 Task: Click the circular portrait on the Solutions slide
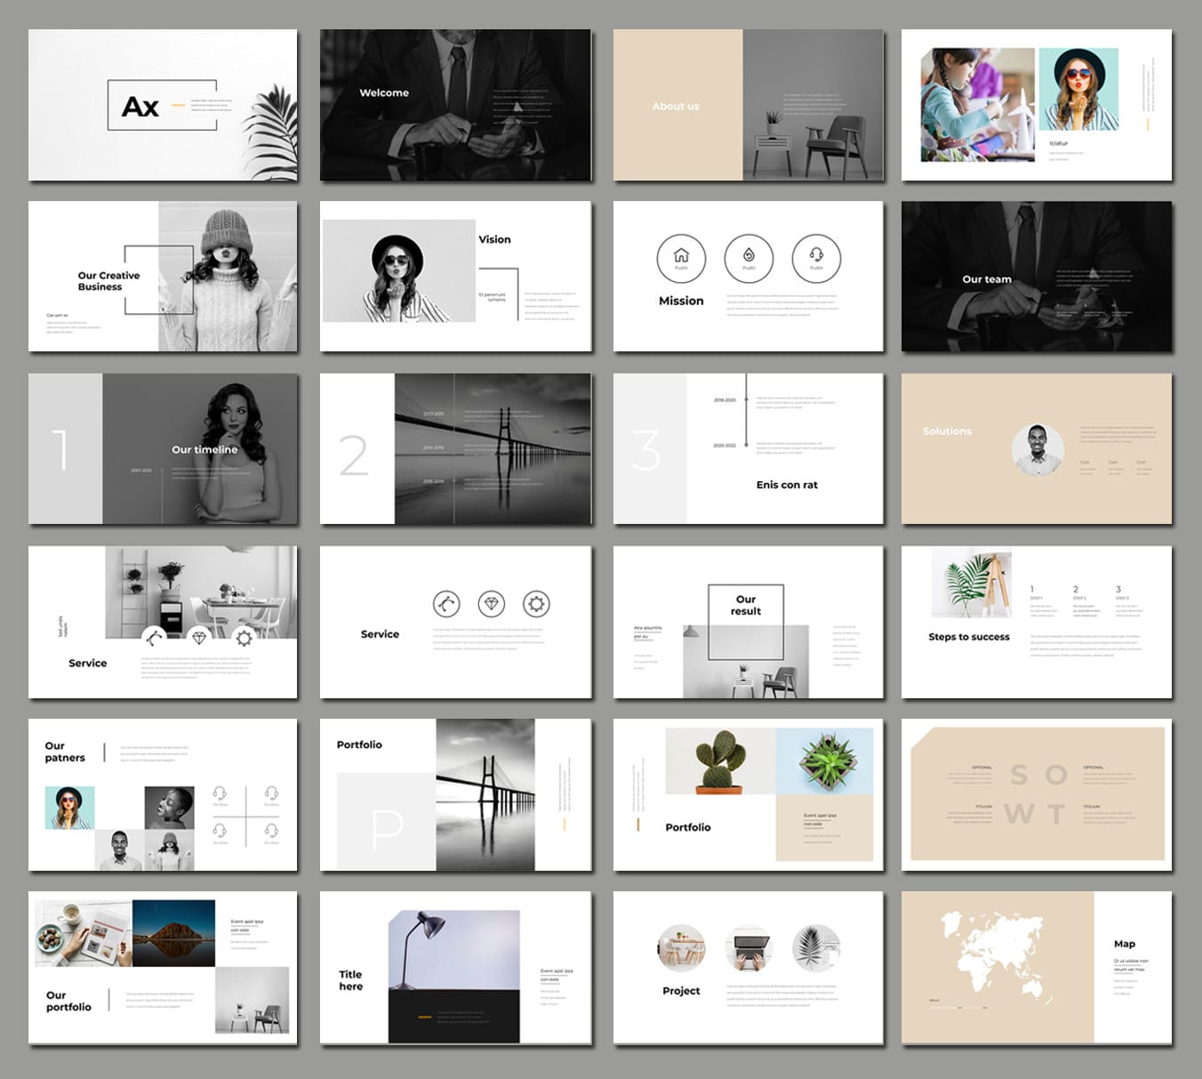(x=1038, y=449)
